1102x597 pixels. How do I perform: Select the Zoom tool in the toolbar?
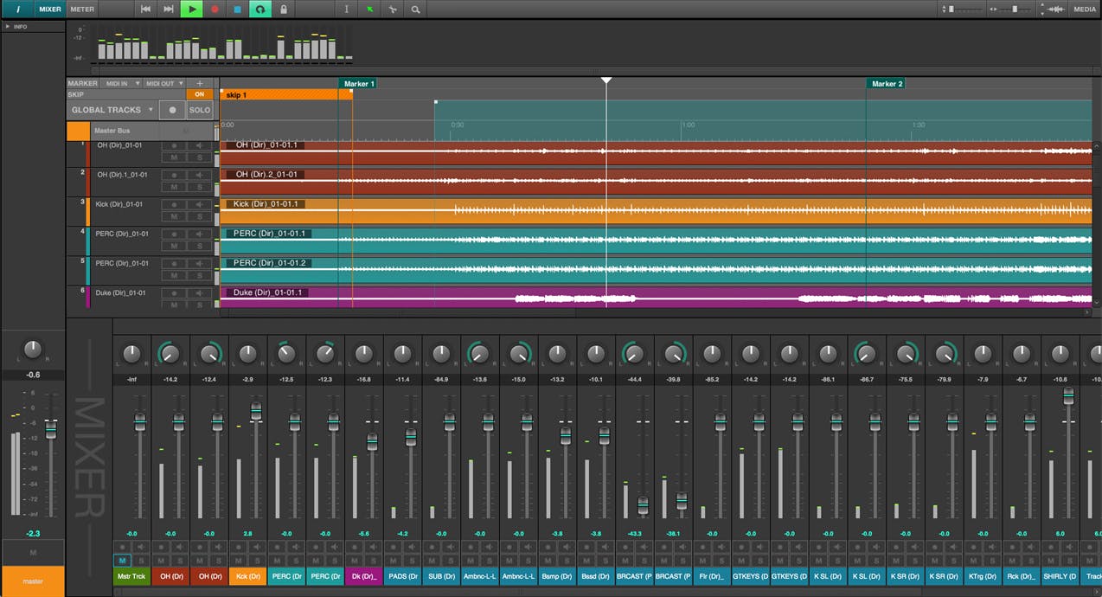click(x=415, y=9)
